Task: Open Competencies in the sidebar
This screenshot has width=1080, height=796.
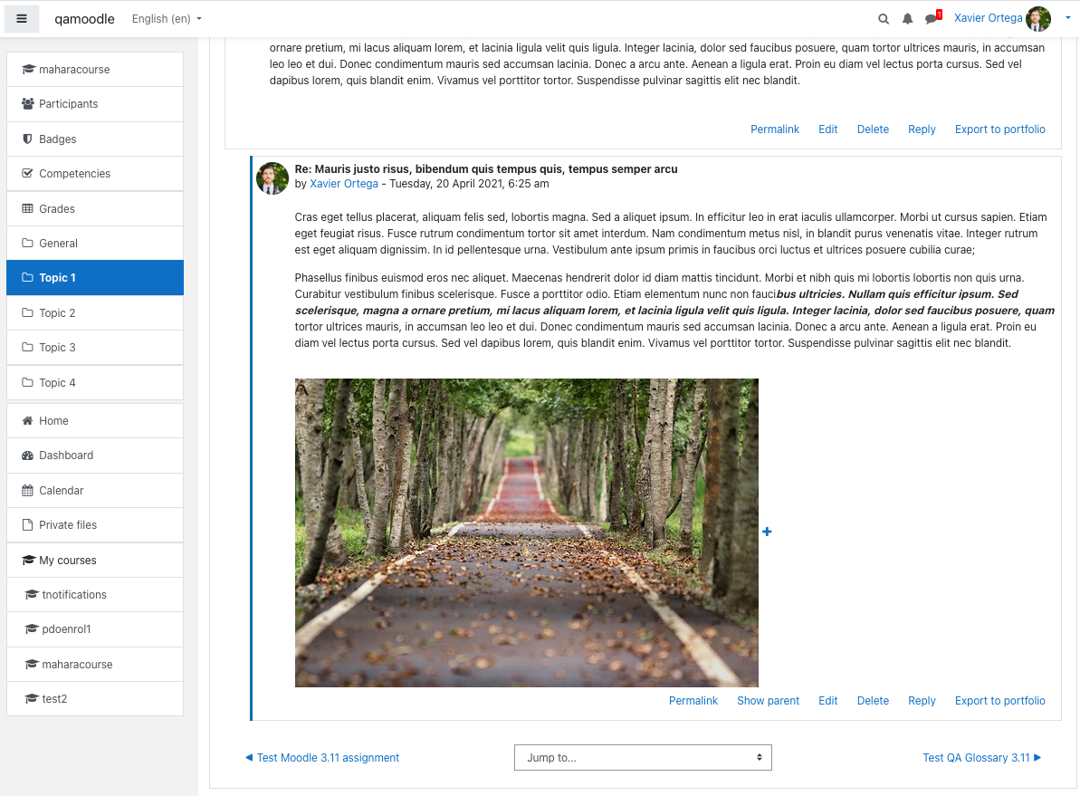Action: 95,174
